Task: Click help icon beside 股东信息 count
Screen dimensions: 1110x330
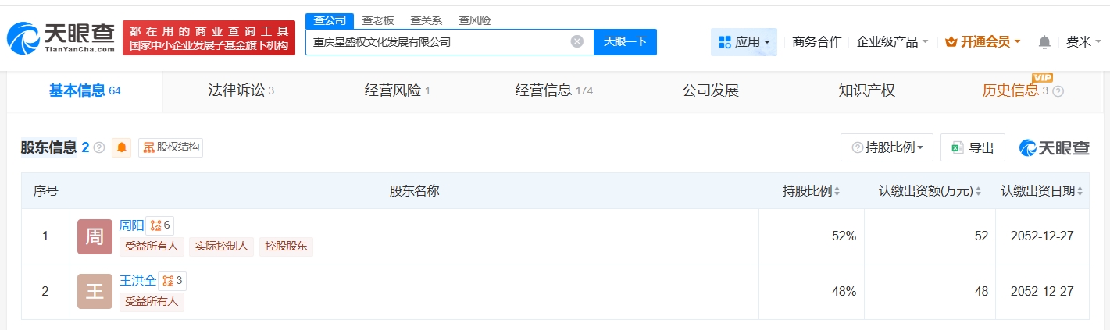Action: 99,147
